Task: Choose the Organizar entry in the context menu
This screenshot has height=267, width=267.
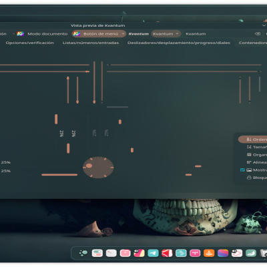Action: click(x=253, y=155)
